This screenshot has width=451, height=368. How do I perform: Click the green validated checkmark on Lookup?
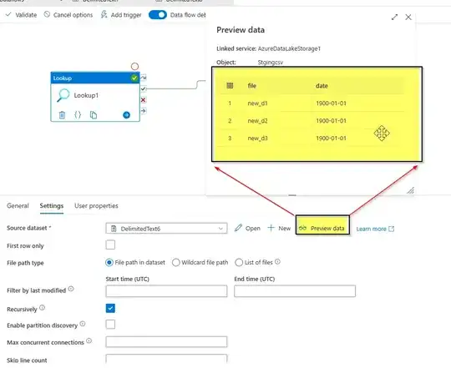point(134,78)
